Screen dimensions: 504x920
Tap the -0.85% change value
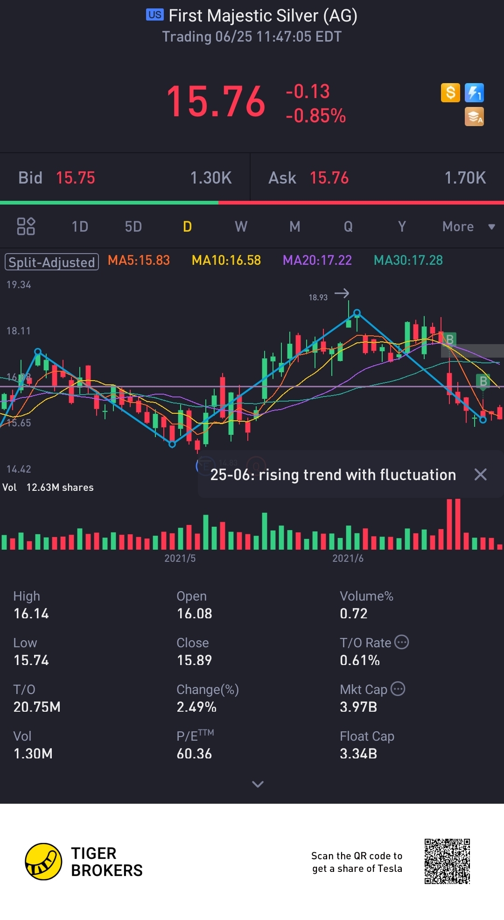(316, 116)
